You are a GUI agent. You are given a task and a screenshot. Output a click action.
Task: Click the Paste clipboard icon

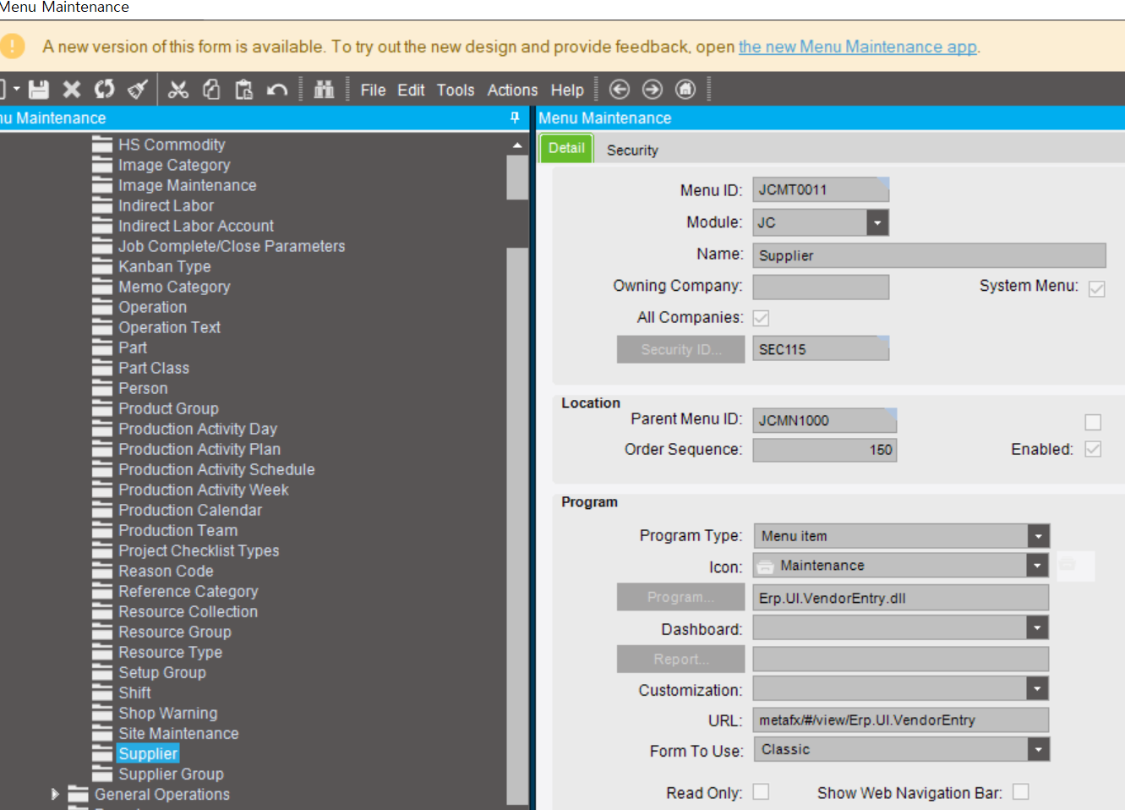pos(243,89)
